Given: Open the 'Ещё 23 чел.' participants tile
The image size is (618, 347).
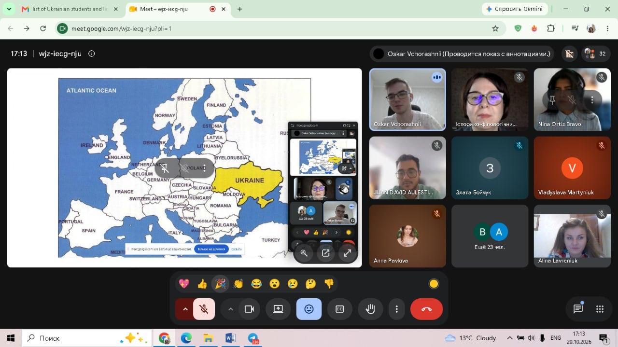Looking at the screenshot, I should click(x=490, y=236).
